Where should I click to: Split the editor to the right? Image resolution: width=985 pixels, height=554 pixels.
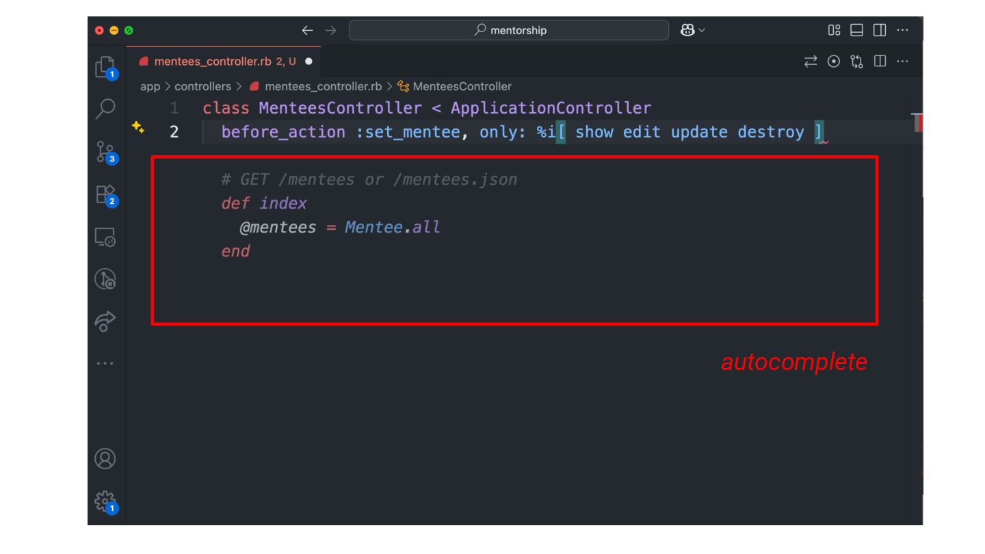pos(881,61)
